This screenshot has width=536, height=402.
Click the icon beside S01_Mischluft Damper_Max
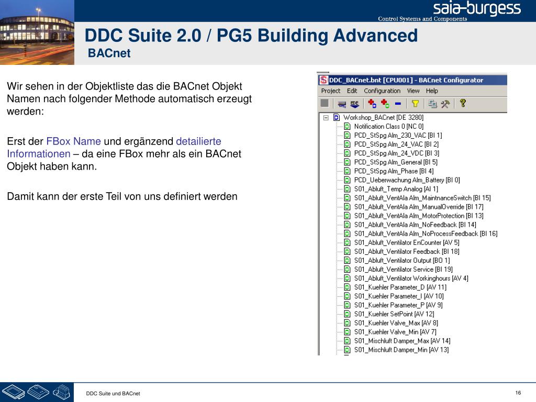[x=348, y=340]
